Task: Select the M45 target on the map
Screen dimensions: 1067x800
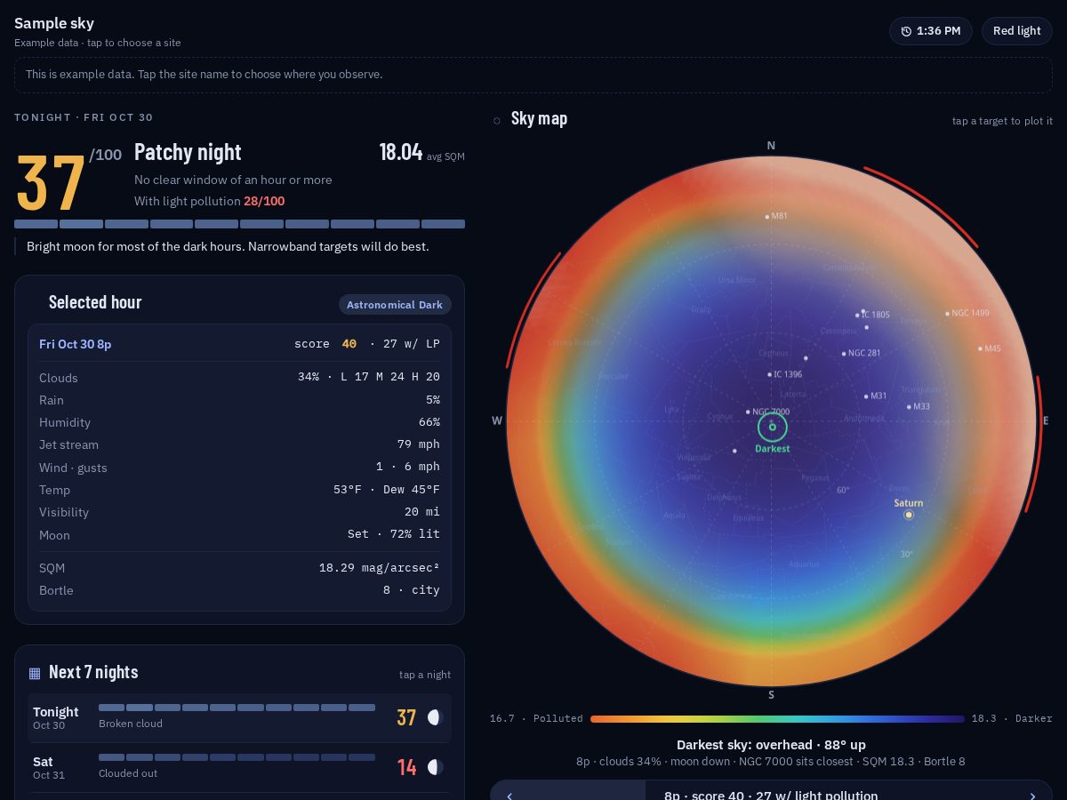Action: point(981,348)
